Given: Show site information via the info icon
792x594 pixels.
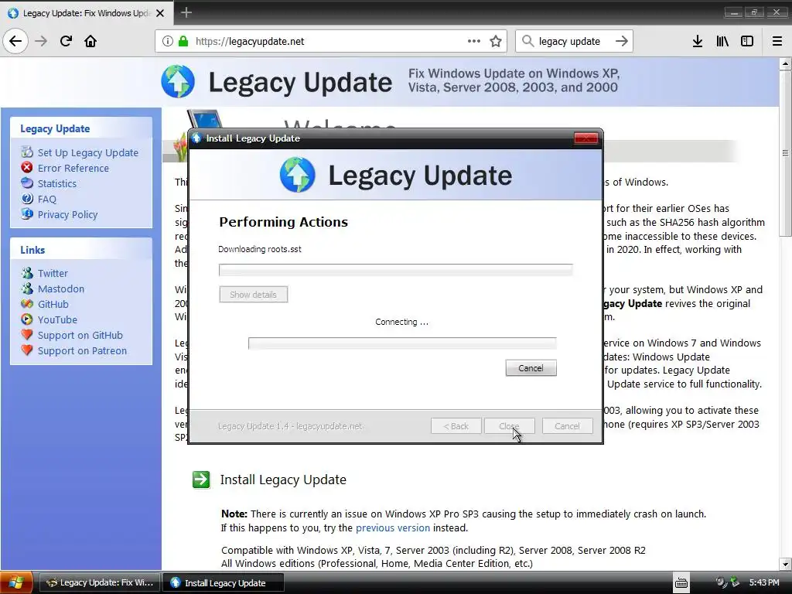Looking at the screenshot, I should coord(168,41).
